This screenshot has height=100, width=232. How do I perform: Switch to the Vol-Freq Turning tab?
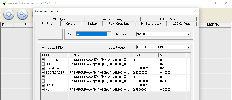click(x=112, y=19)
